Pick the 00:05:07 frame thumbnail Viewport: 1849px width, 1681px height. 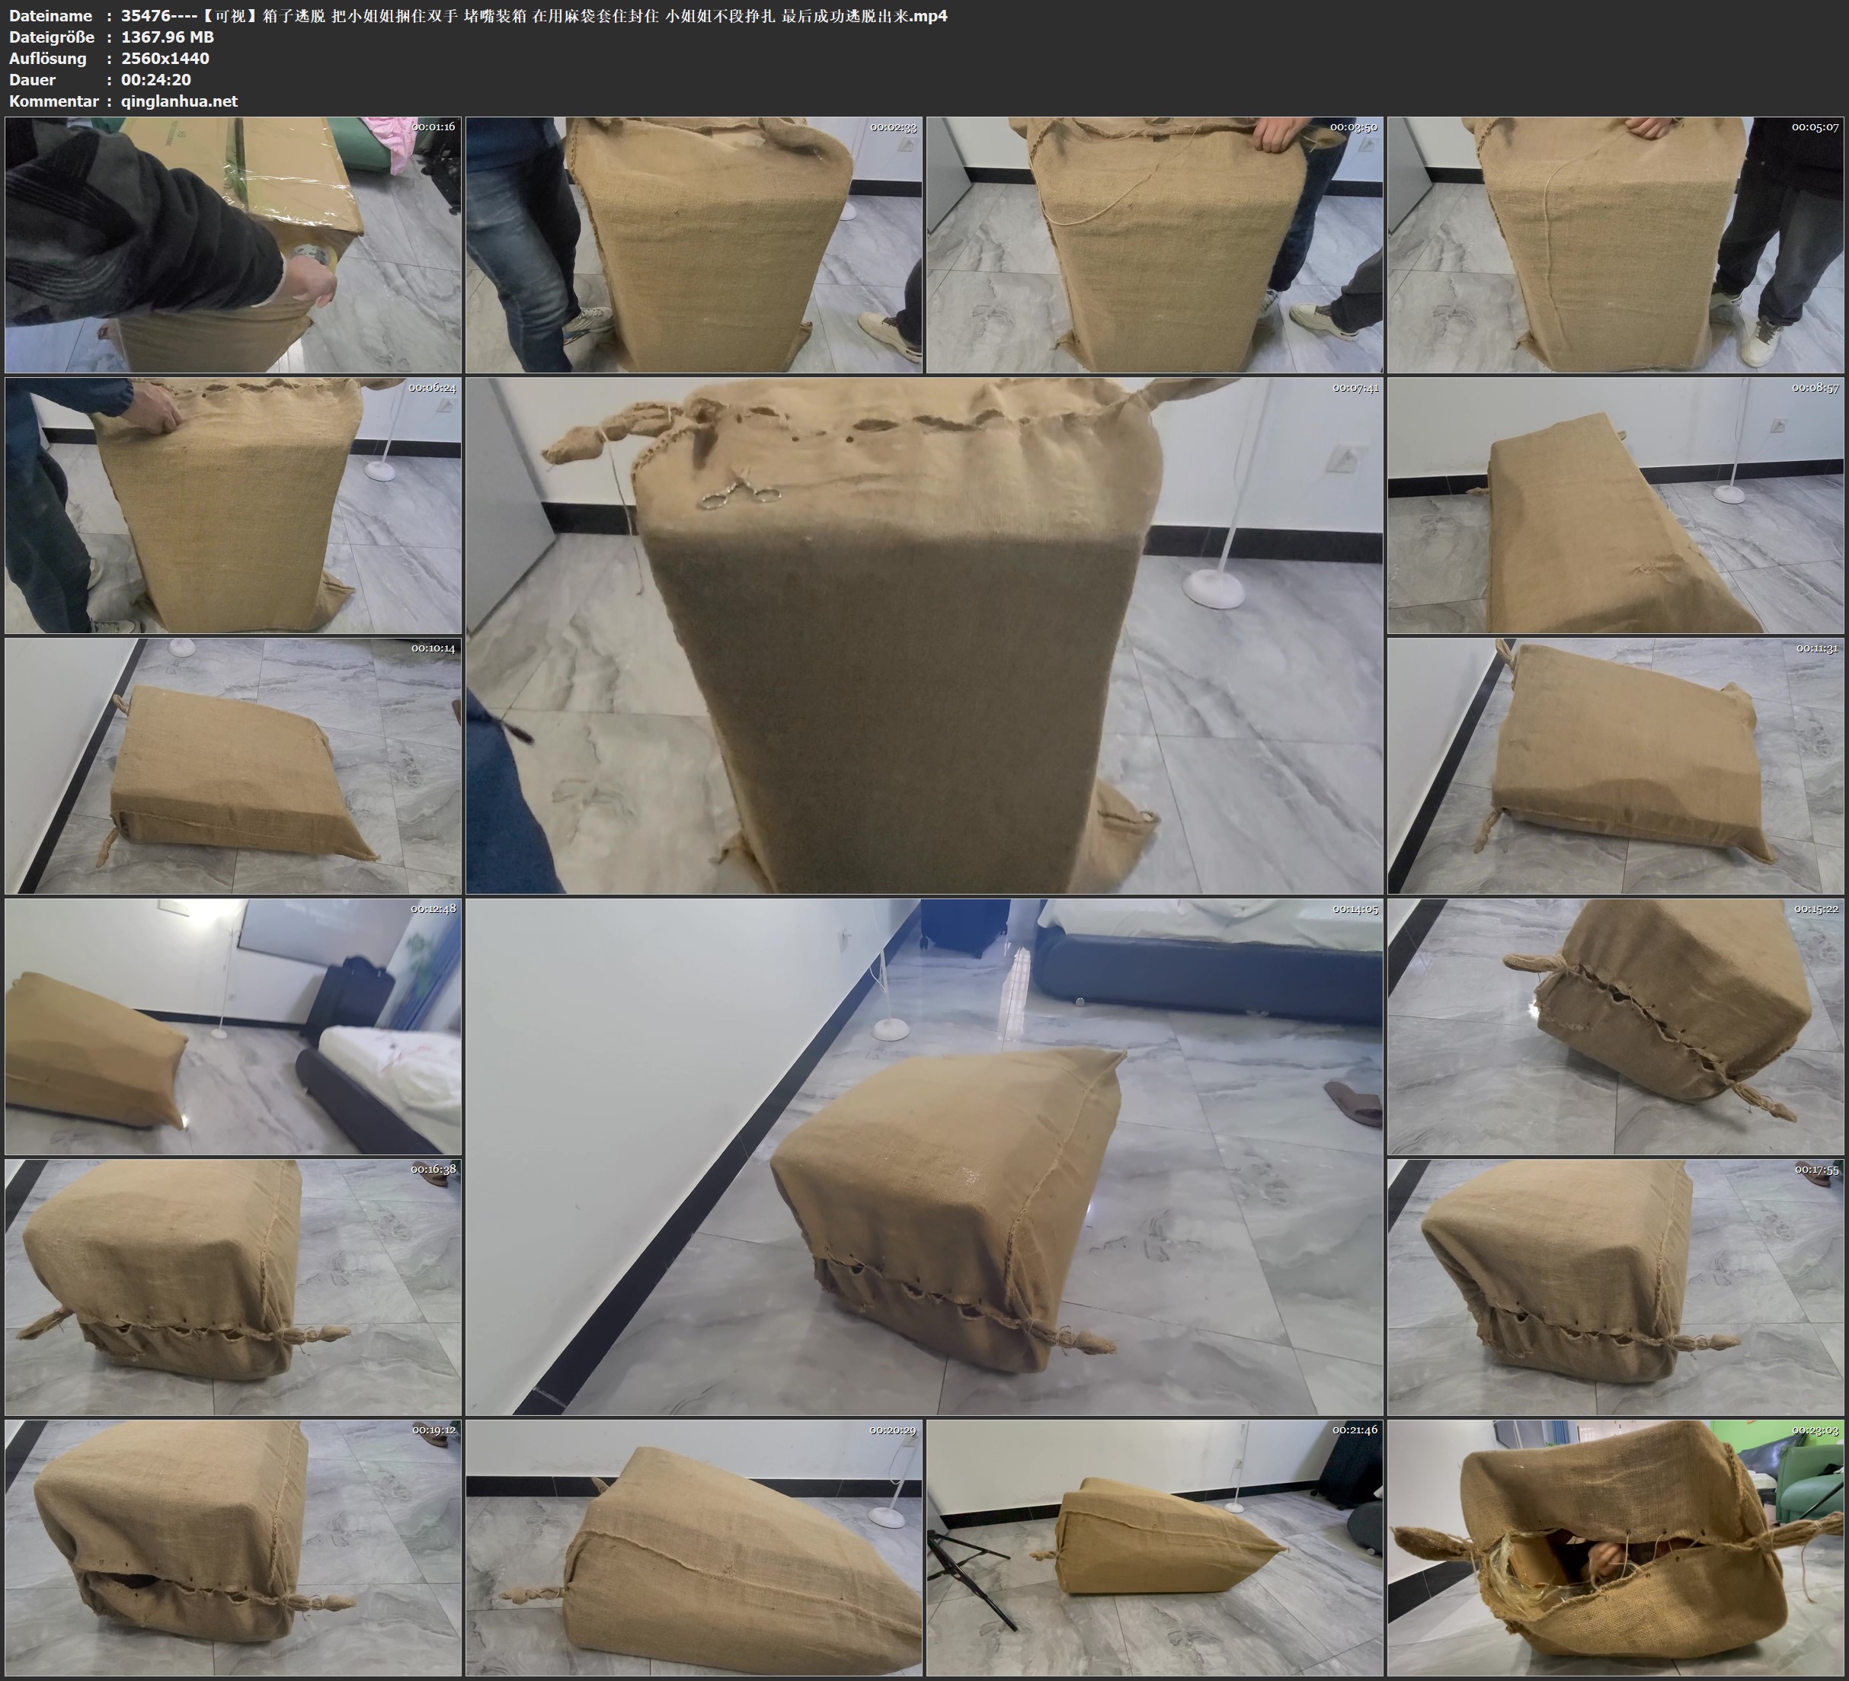[x=1615, y=245]
